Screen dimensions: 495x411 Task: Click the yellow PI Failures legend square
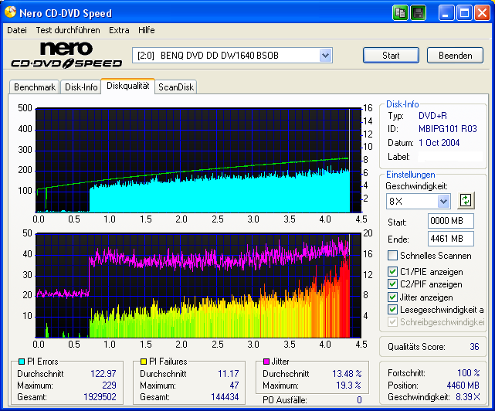(144, 362)
